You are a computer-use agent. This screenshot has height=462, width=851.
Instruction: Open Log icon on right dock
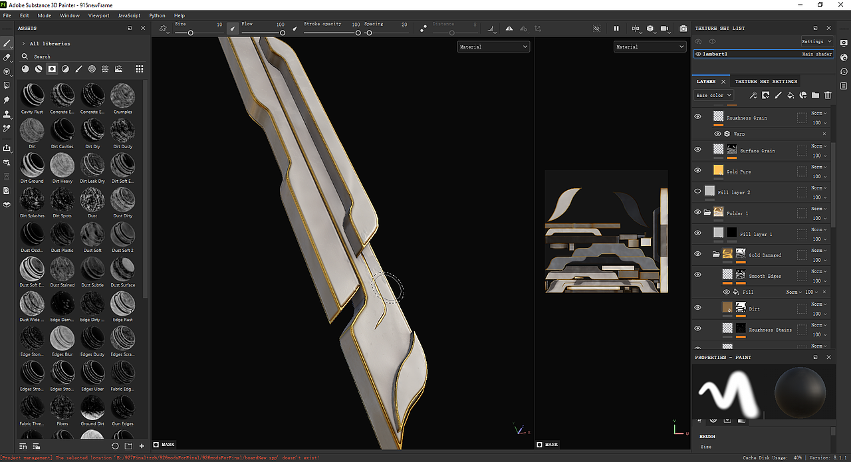(x=843, y=86)
